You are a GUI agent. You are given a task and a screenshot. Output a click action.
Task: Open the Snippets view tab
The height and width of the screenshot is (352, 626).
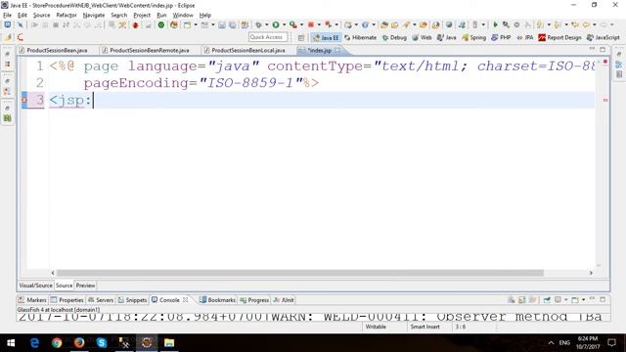click(x=133, y=300)
